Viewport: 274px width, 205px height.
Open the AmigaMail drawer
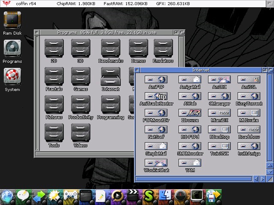pos(190,79)
